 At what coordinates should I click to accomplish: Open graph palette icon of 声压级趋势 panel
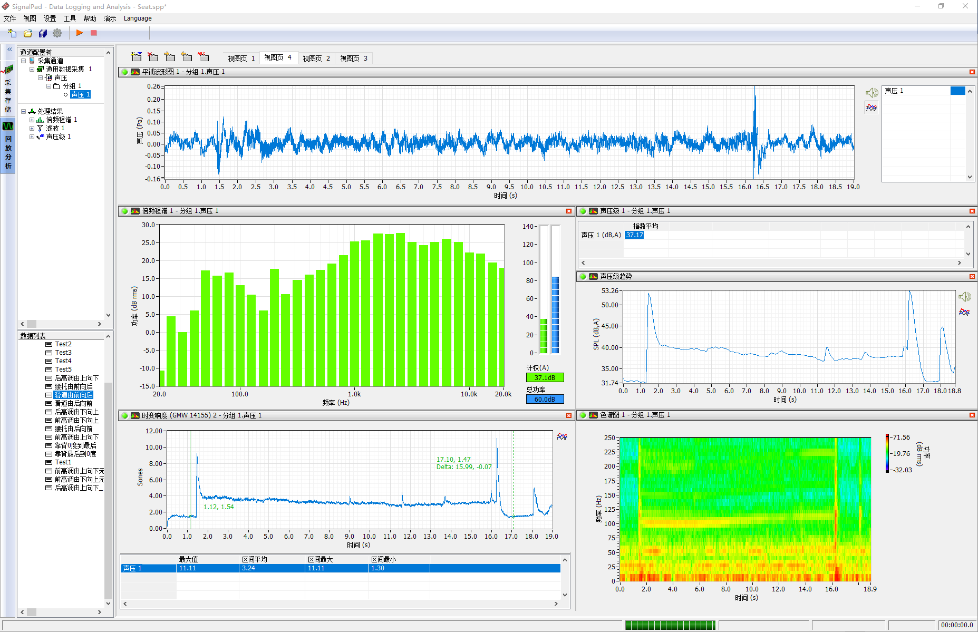[593, 276]
